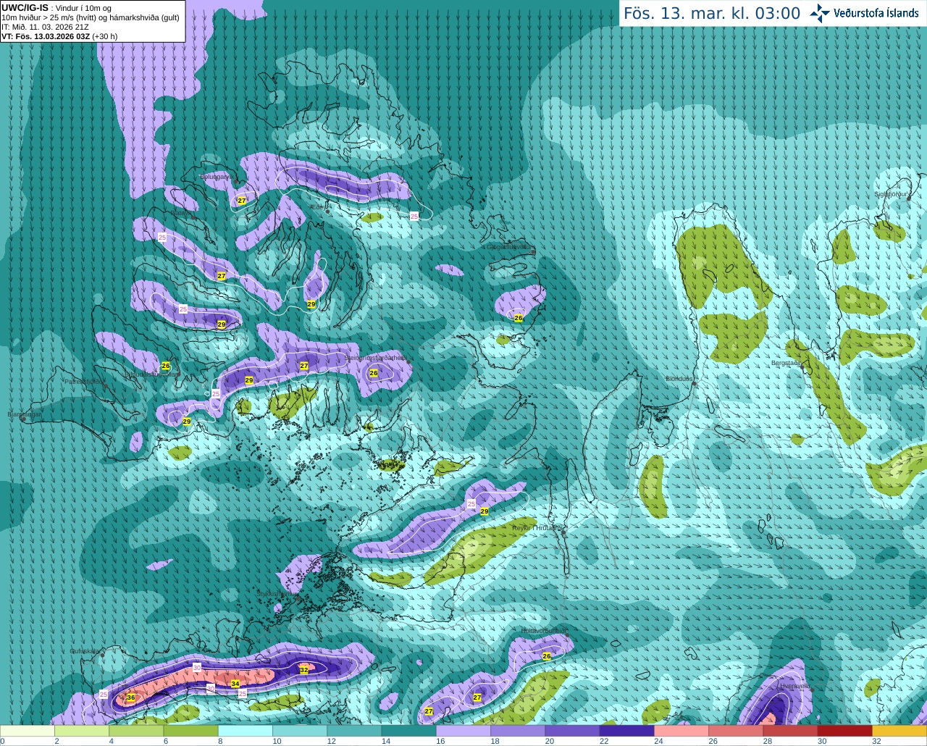
Task: Pick the orange-yellow above-32 legend swatch
Action: point(899,731)
